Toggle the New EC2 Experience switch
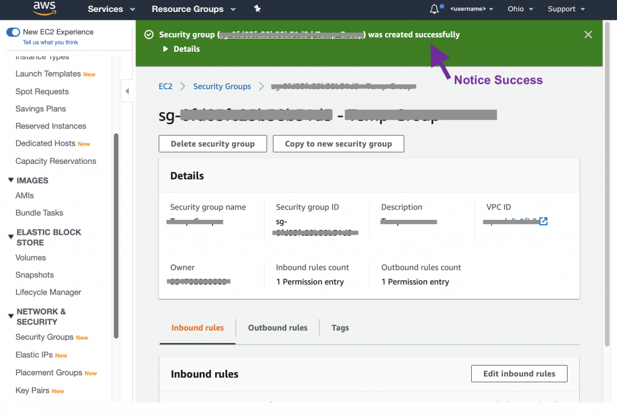The image size is (617, 415). point(13,32)
